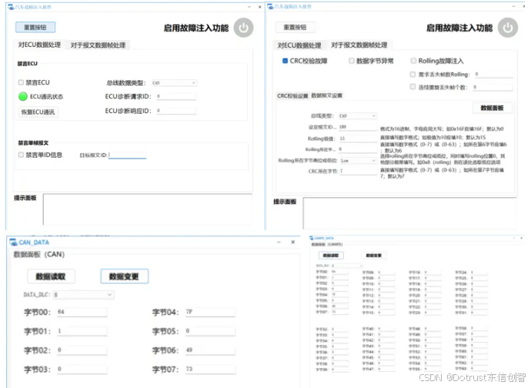Focus the ECU诊断响应ID input field
This screenshot has width=531, height=388.
point(175,111)
